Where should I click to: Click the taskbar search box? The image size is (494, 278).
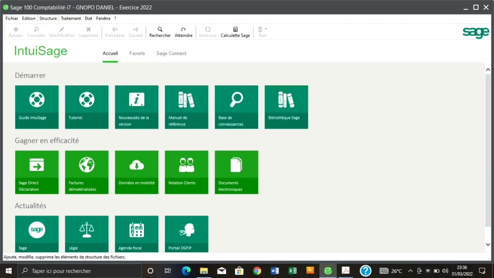[x=80, y=271]
